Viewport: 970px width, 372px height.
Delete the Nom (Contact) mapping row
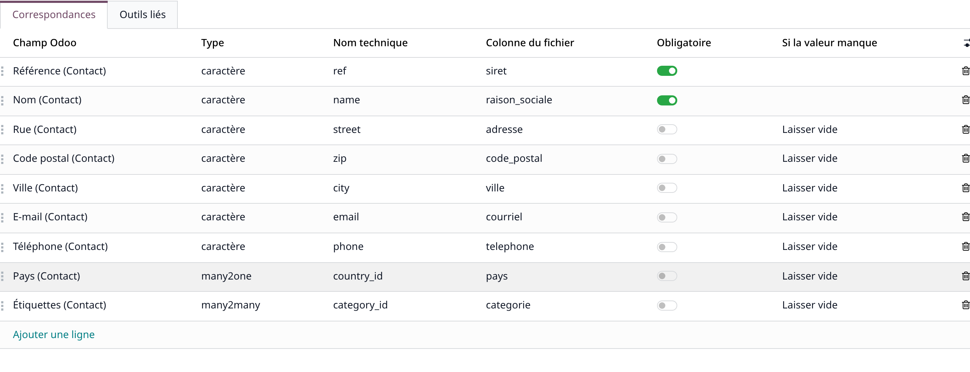pos(965,100)
